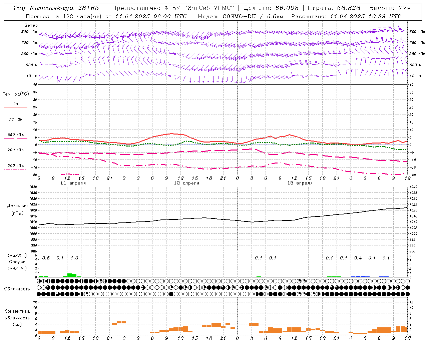Viewport: 427px width, 341px height.
Task: Click the precipitation value "0.5"
Action: pos(46,258)
